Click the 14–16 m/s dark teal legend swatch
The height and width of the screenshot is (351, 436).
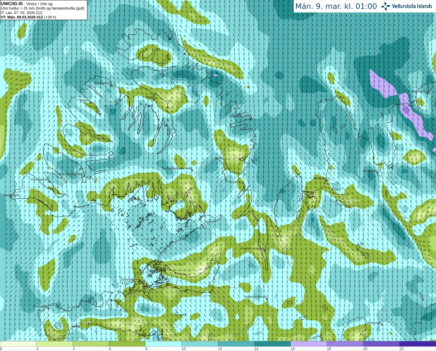point(272,344)
